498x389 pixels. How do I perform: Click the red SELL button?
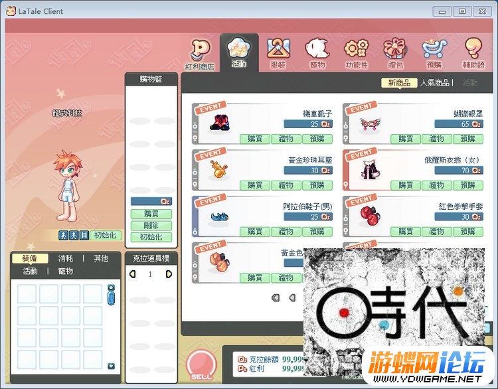pos(201,364)
